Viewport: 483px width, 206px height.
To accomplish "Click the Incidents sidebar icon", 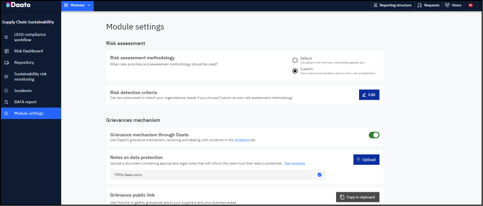I will [6, 91].
